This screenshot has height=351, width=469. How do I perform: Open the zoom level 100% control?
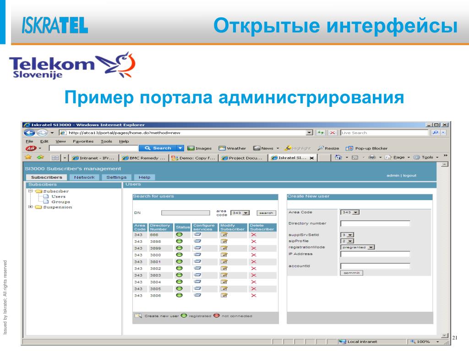pos(425,341)
